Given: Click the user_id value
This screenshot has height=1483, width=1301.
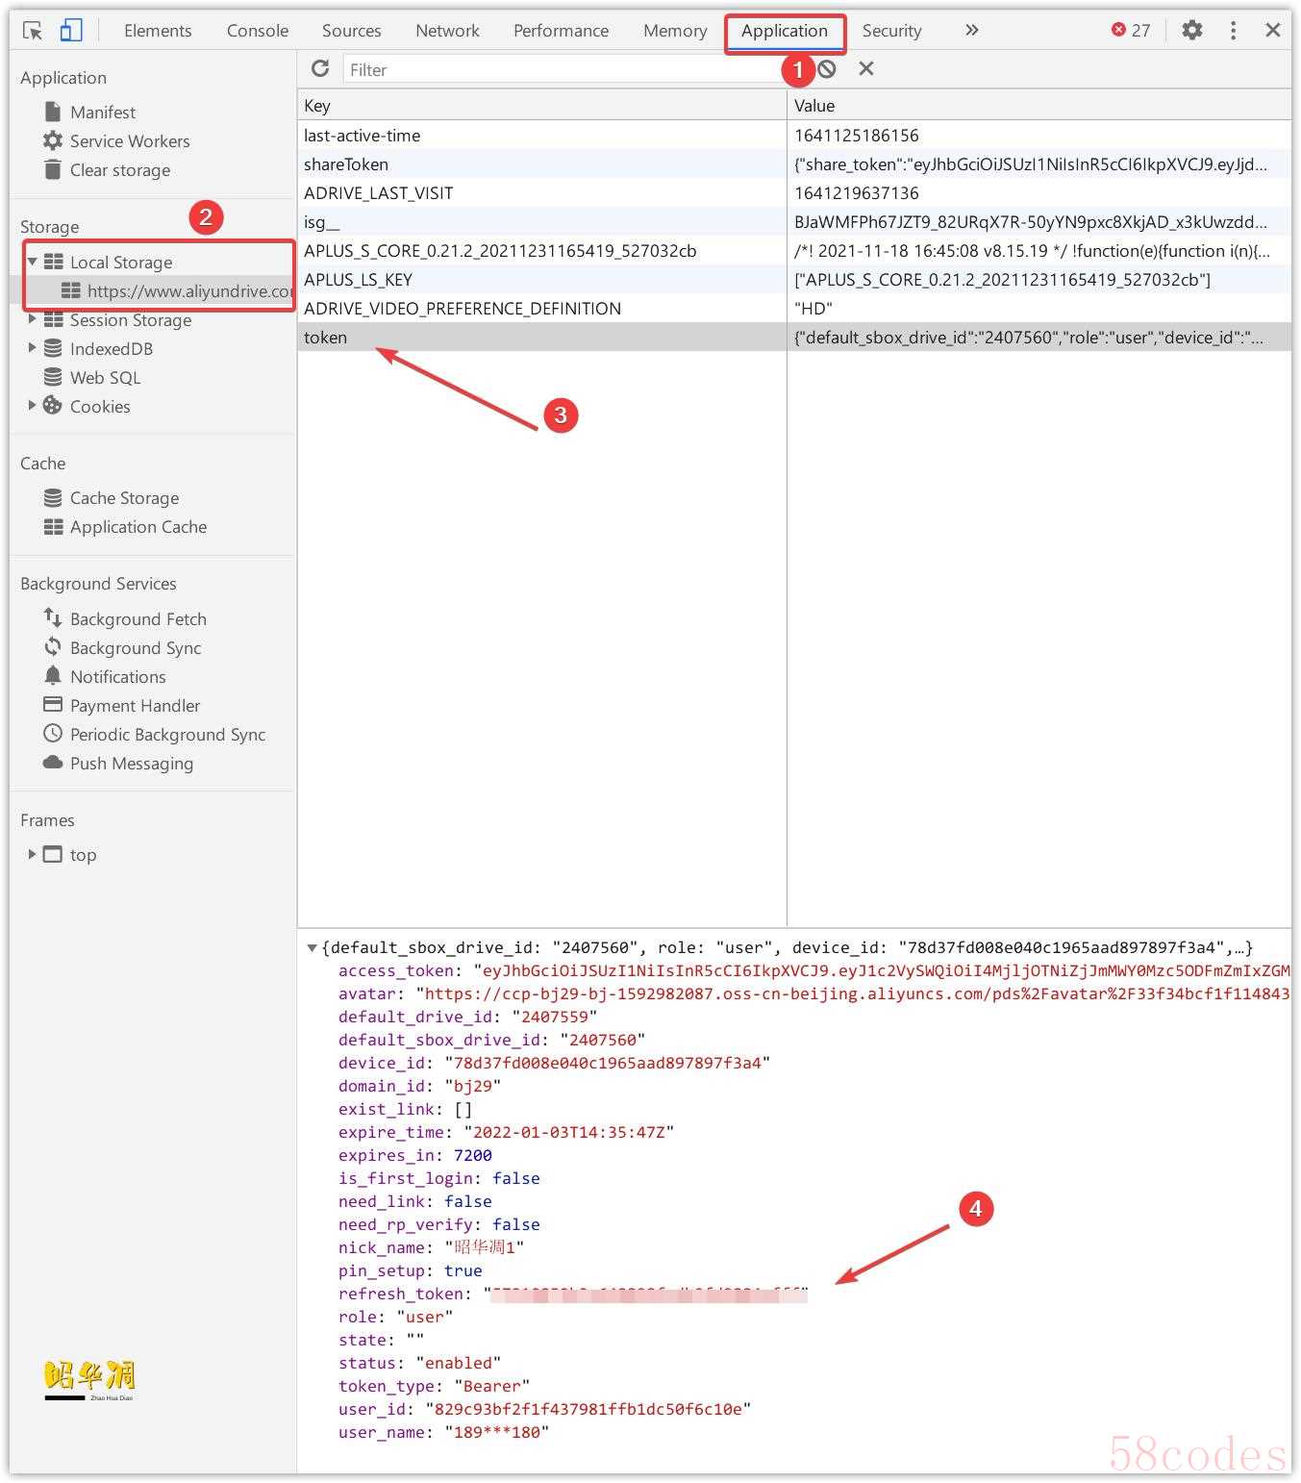Looking at the screenshot, I should coord(588,1409).
